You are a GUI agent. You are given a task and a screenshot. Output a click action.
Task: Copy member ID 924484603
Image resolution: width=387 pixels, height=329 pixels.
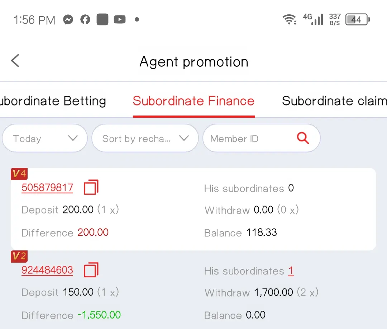click(x=91, y=270)
